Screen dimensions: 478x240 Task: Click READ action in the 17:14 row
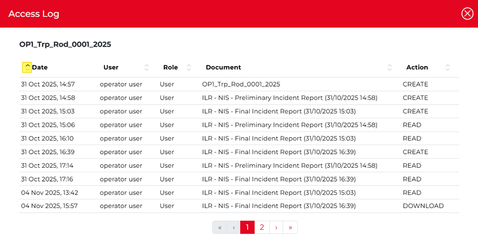412,166
